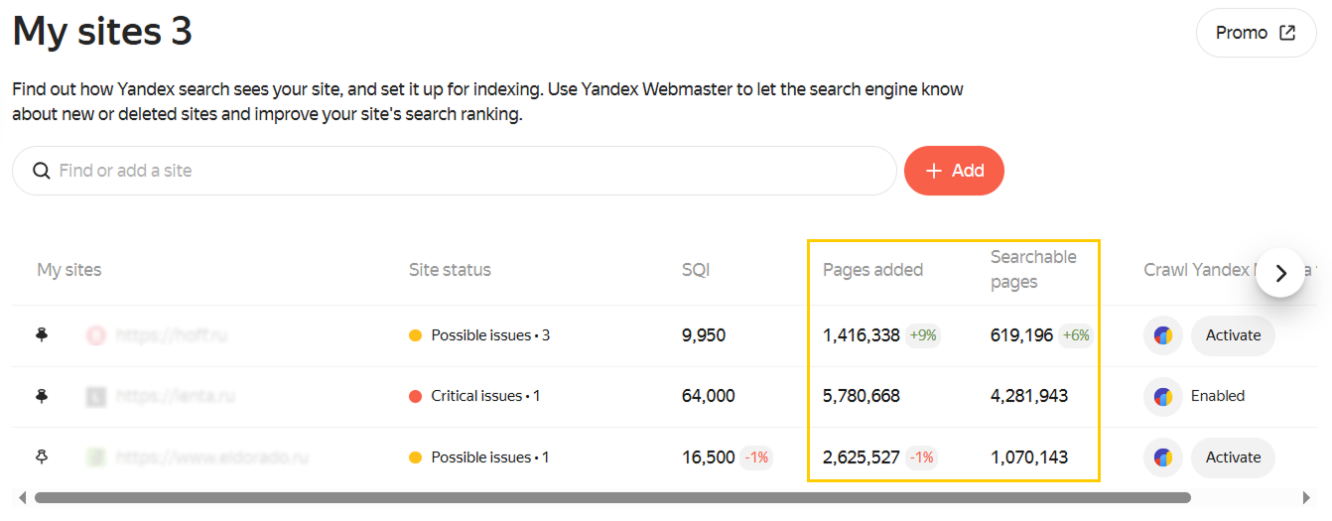Focus the Find or add a site field
This screenshot has width=1332, height=521.
coord(466,171)
